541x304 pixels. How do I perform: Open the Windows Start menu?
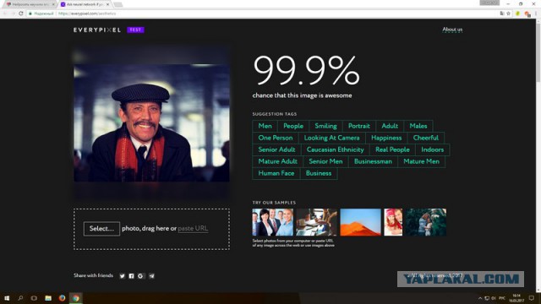[7, 298]
